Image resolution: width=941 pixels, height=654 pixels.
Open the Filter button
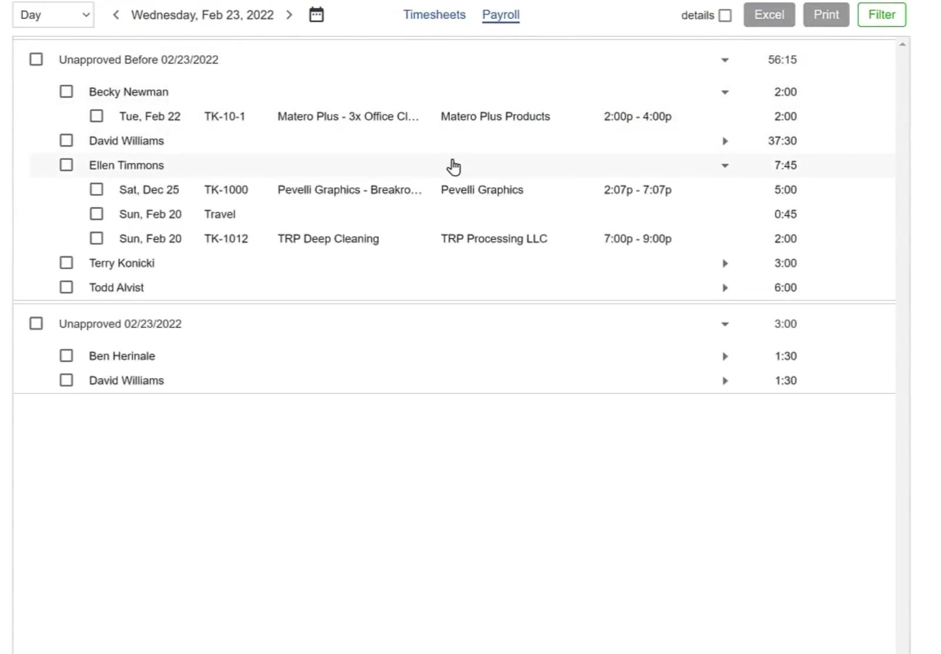tap(882, 15)
